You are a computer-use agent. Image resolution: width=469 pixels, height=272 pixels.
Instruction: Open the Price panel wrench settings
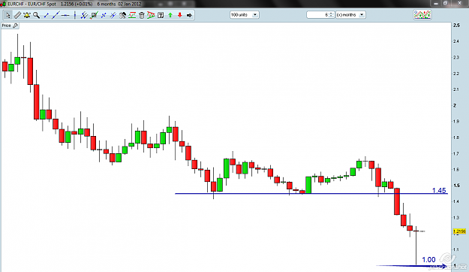(x=15, y=26)
